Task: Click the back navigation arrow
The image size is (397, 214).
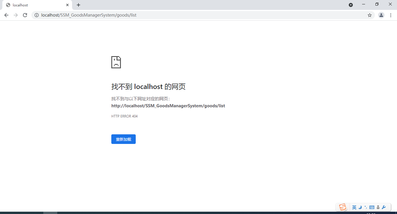Action: pos(6,15)
